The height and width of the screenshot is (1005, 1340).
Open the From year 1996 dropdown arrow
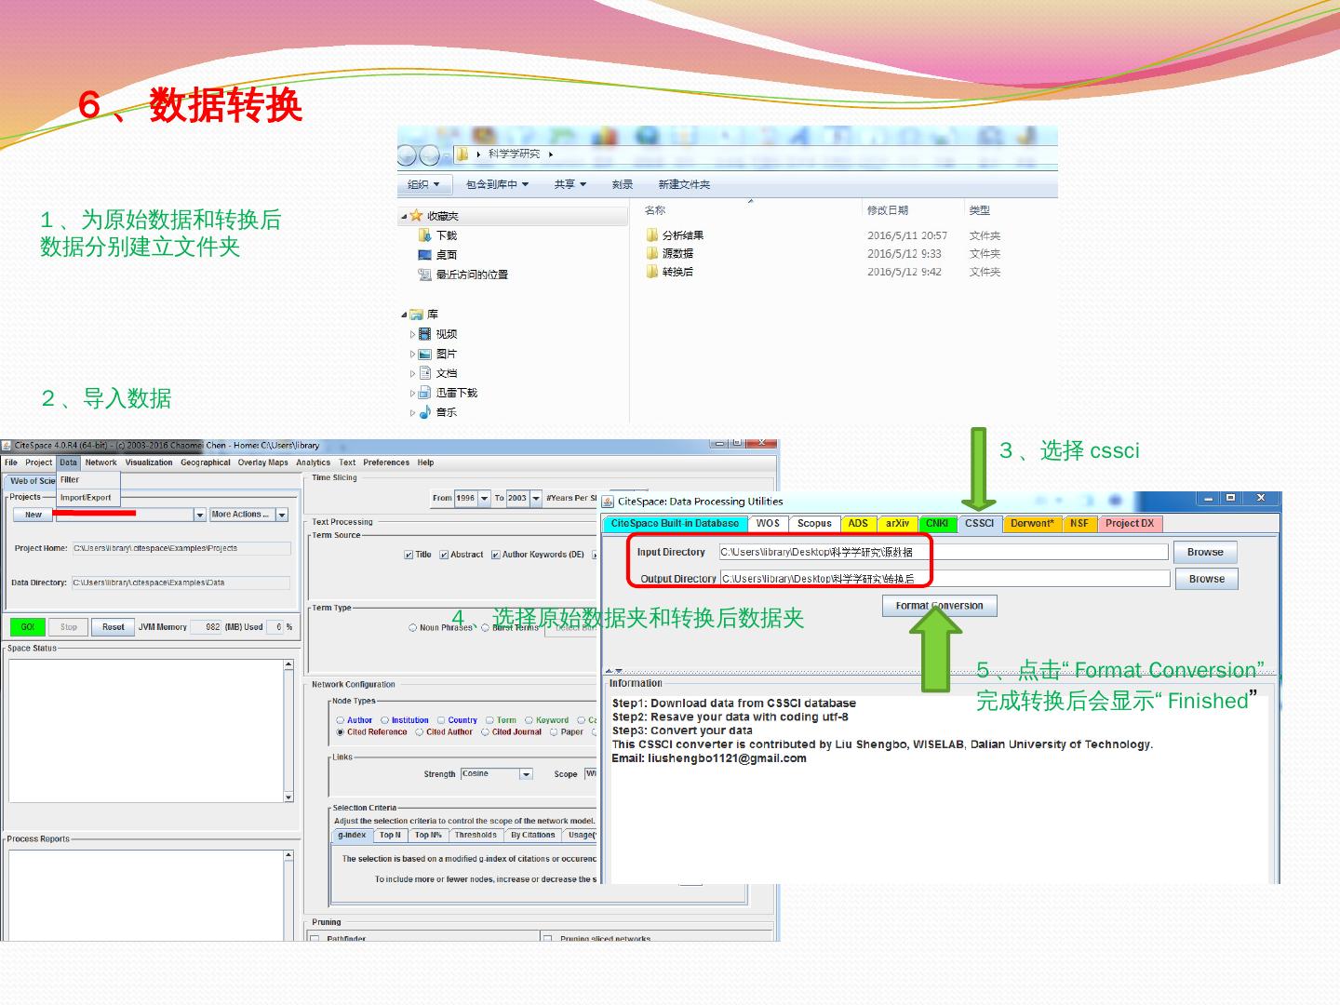(484, 499)
